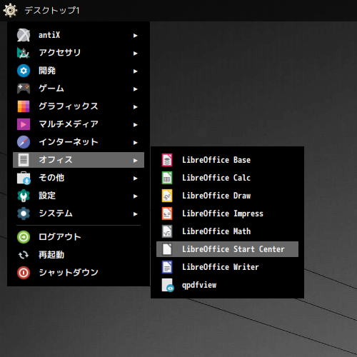Expand the インターネット submenu arrow
The height and width of the screenshot is (357, 357).
(x=135, y=143)
